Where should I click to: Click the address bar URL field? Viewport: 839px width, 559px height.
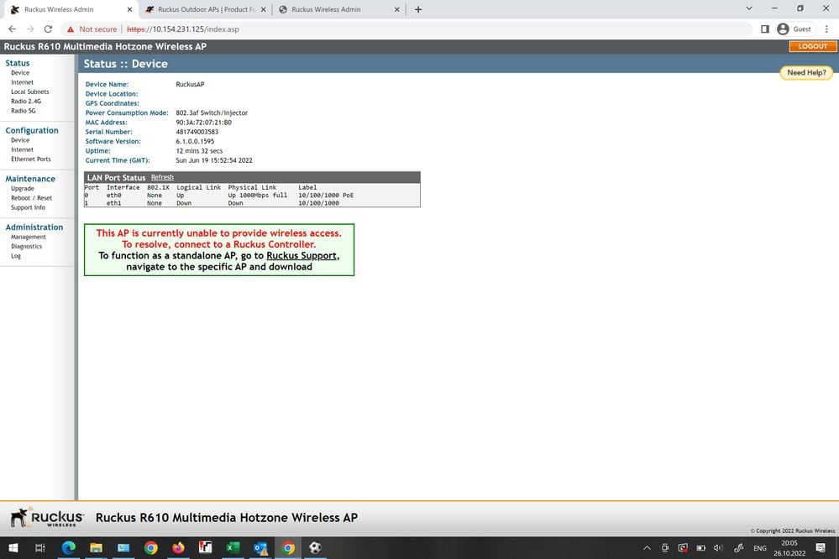(x=406, y=29)
